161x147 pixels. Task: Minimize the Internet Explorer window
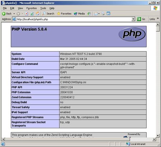coord(150,3)
